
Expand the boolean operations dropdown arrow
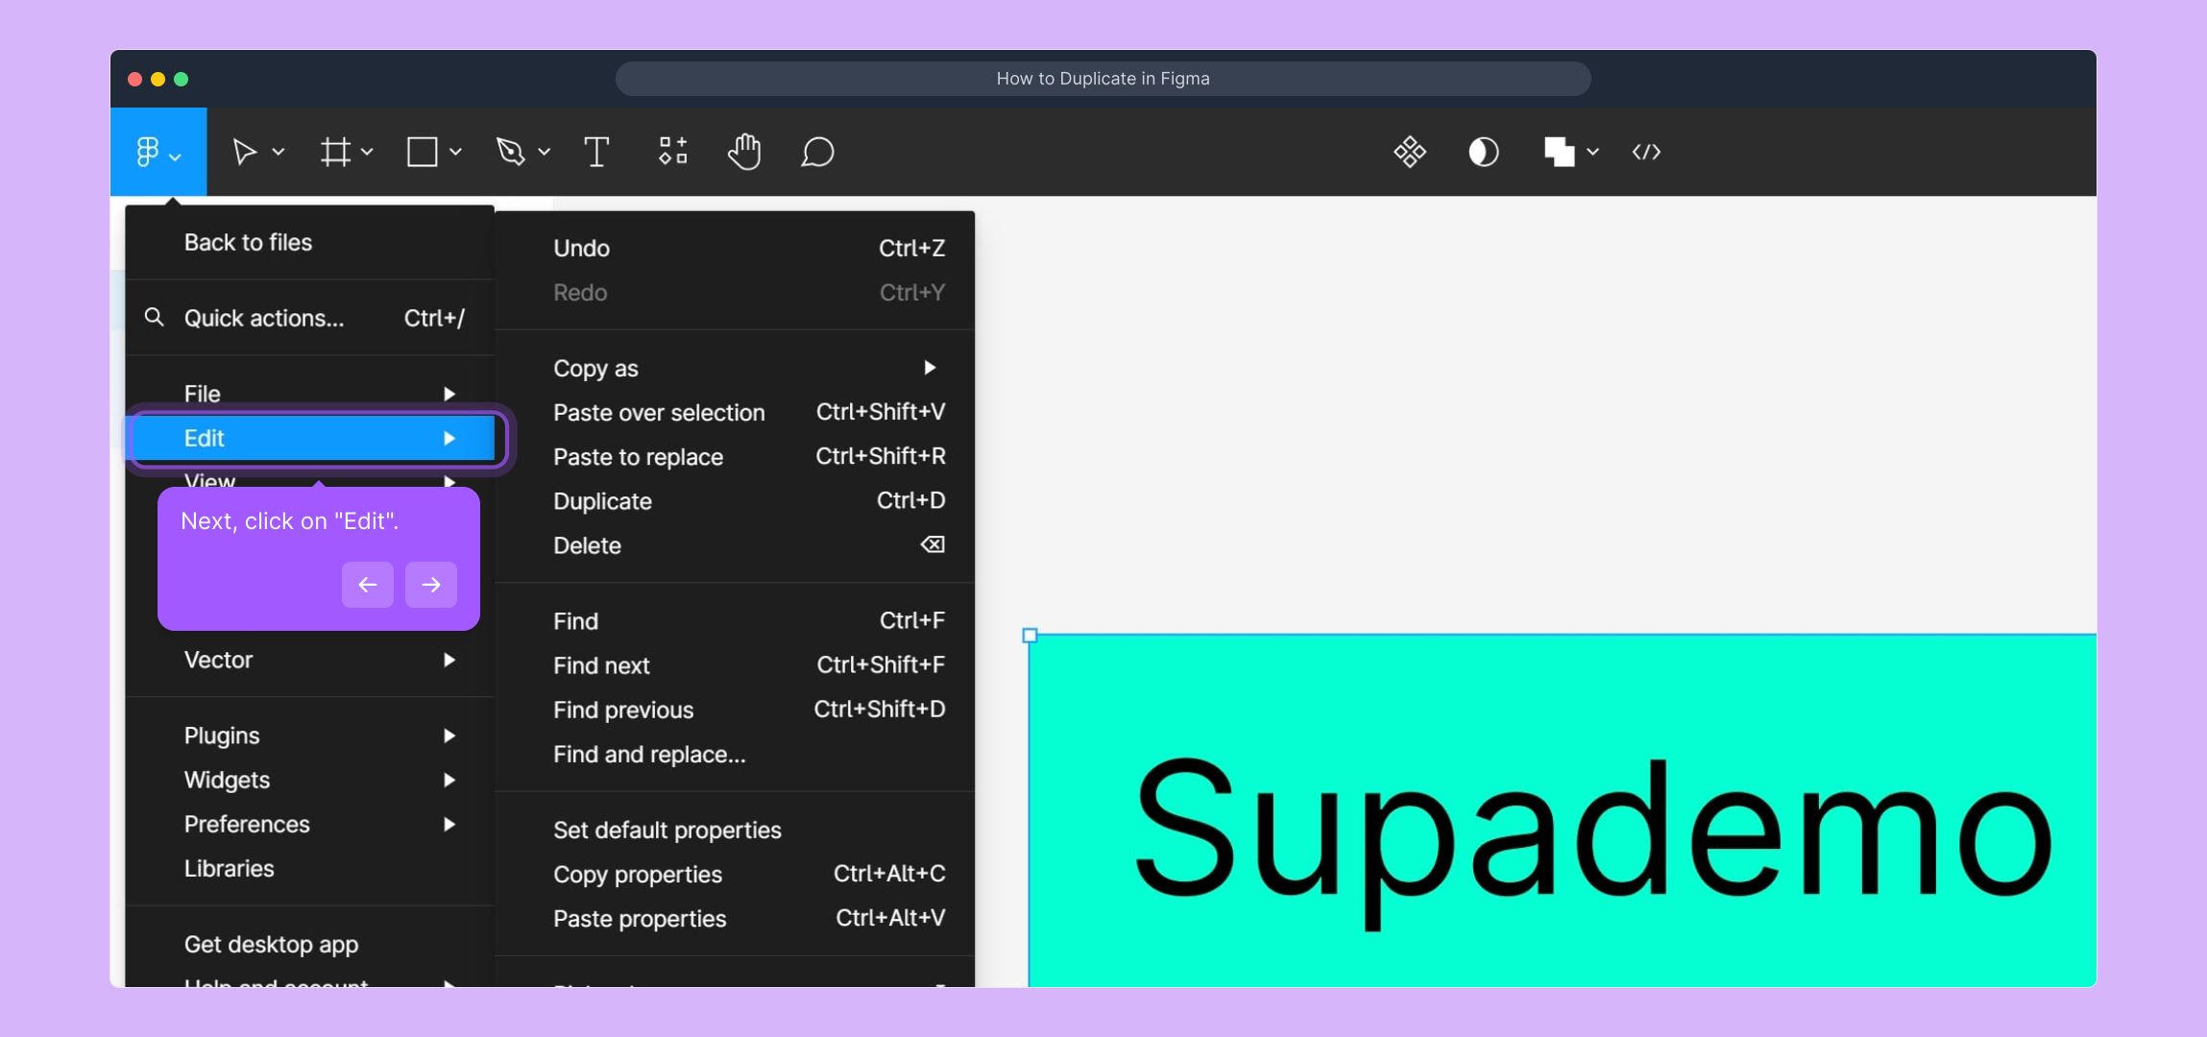(x=1593, y=152)
